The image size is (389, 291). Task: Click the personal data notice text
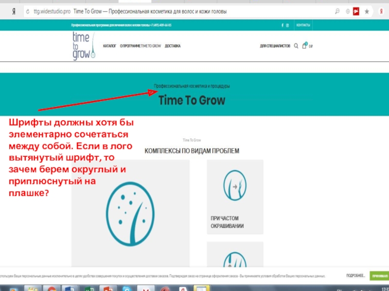(162, 276)
